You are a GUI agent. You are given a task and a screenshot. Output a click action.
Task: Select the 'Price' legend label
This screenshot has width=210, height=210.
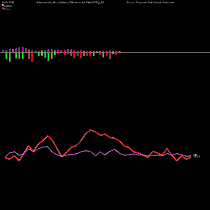click(x=7, y=9)
